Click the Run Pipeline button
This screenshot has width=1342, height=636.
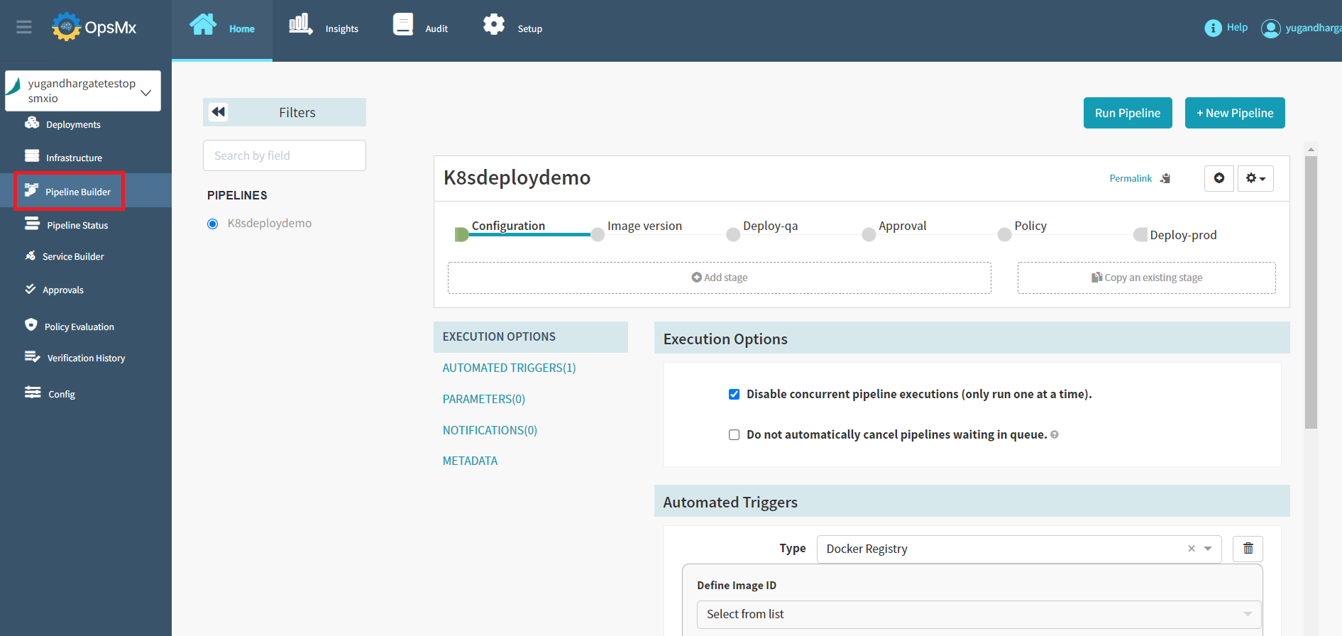click(1127, 113)
